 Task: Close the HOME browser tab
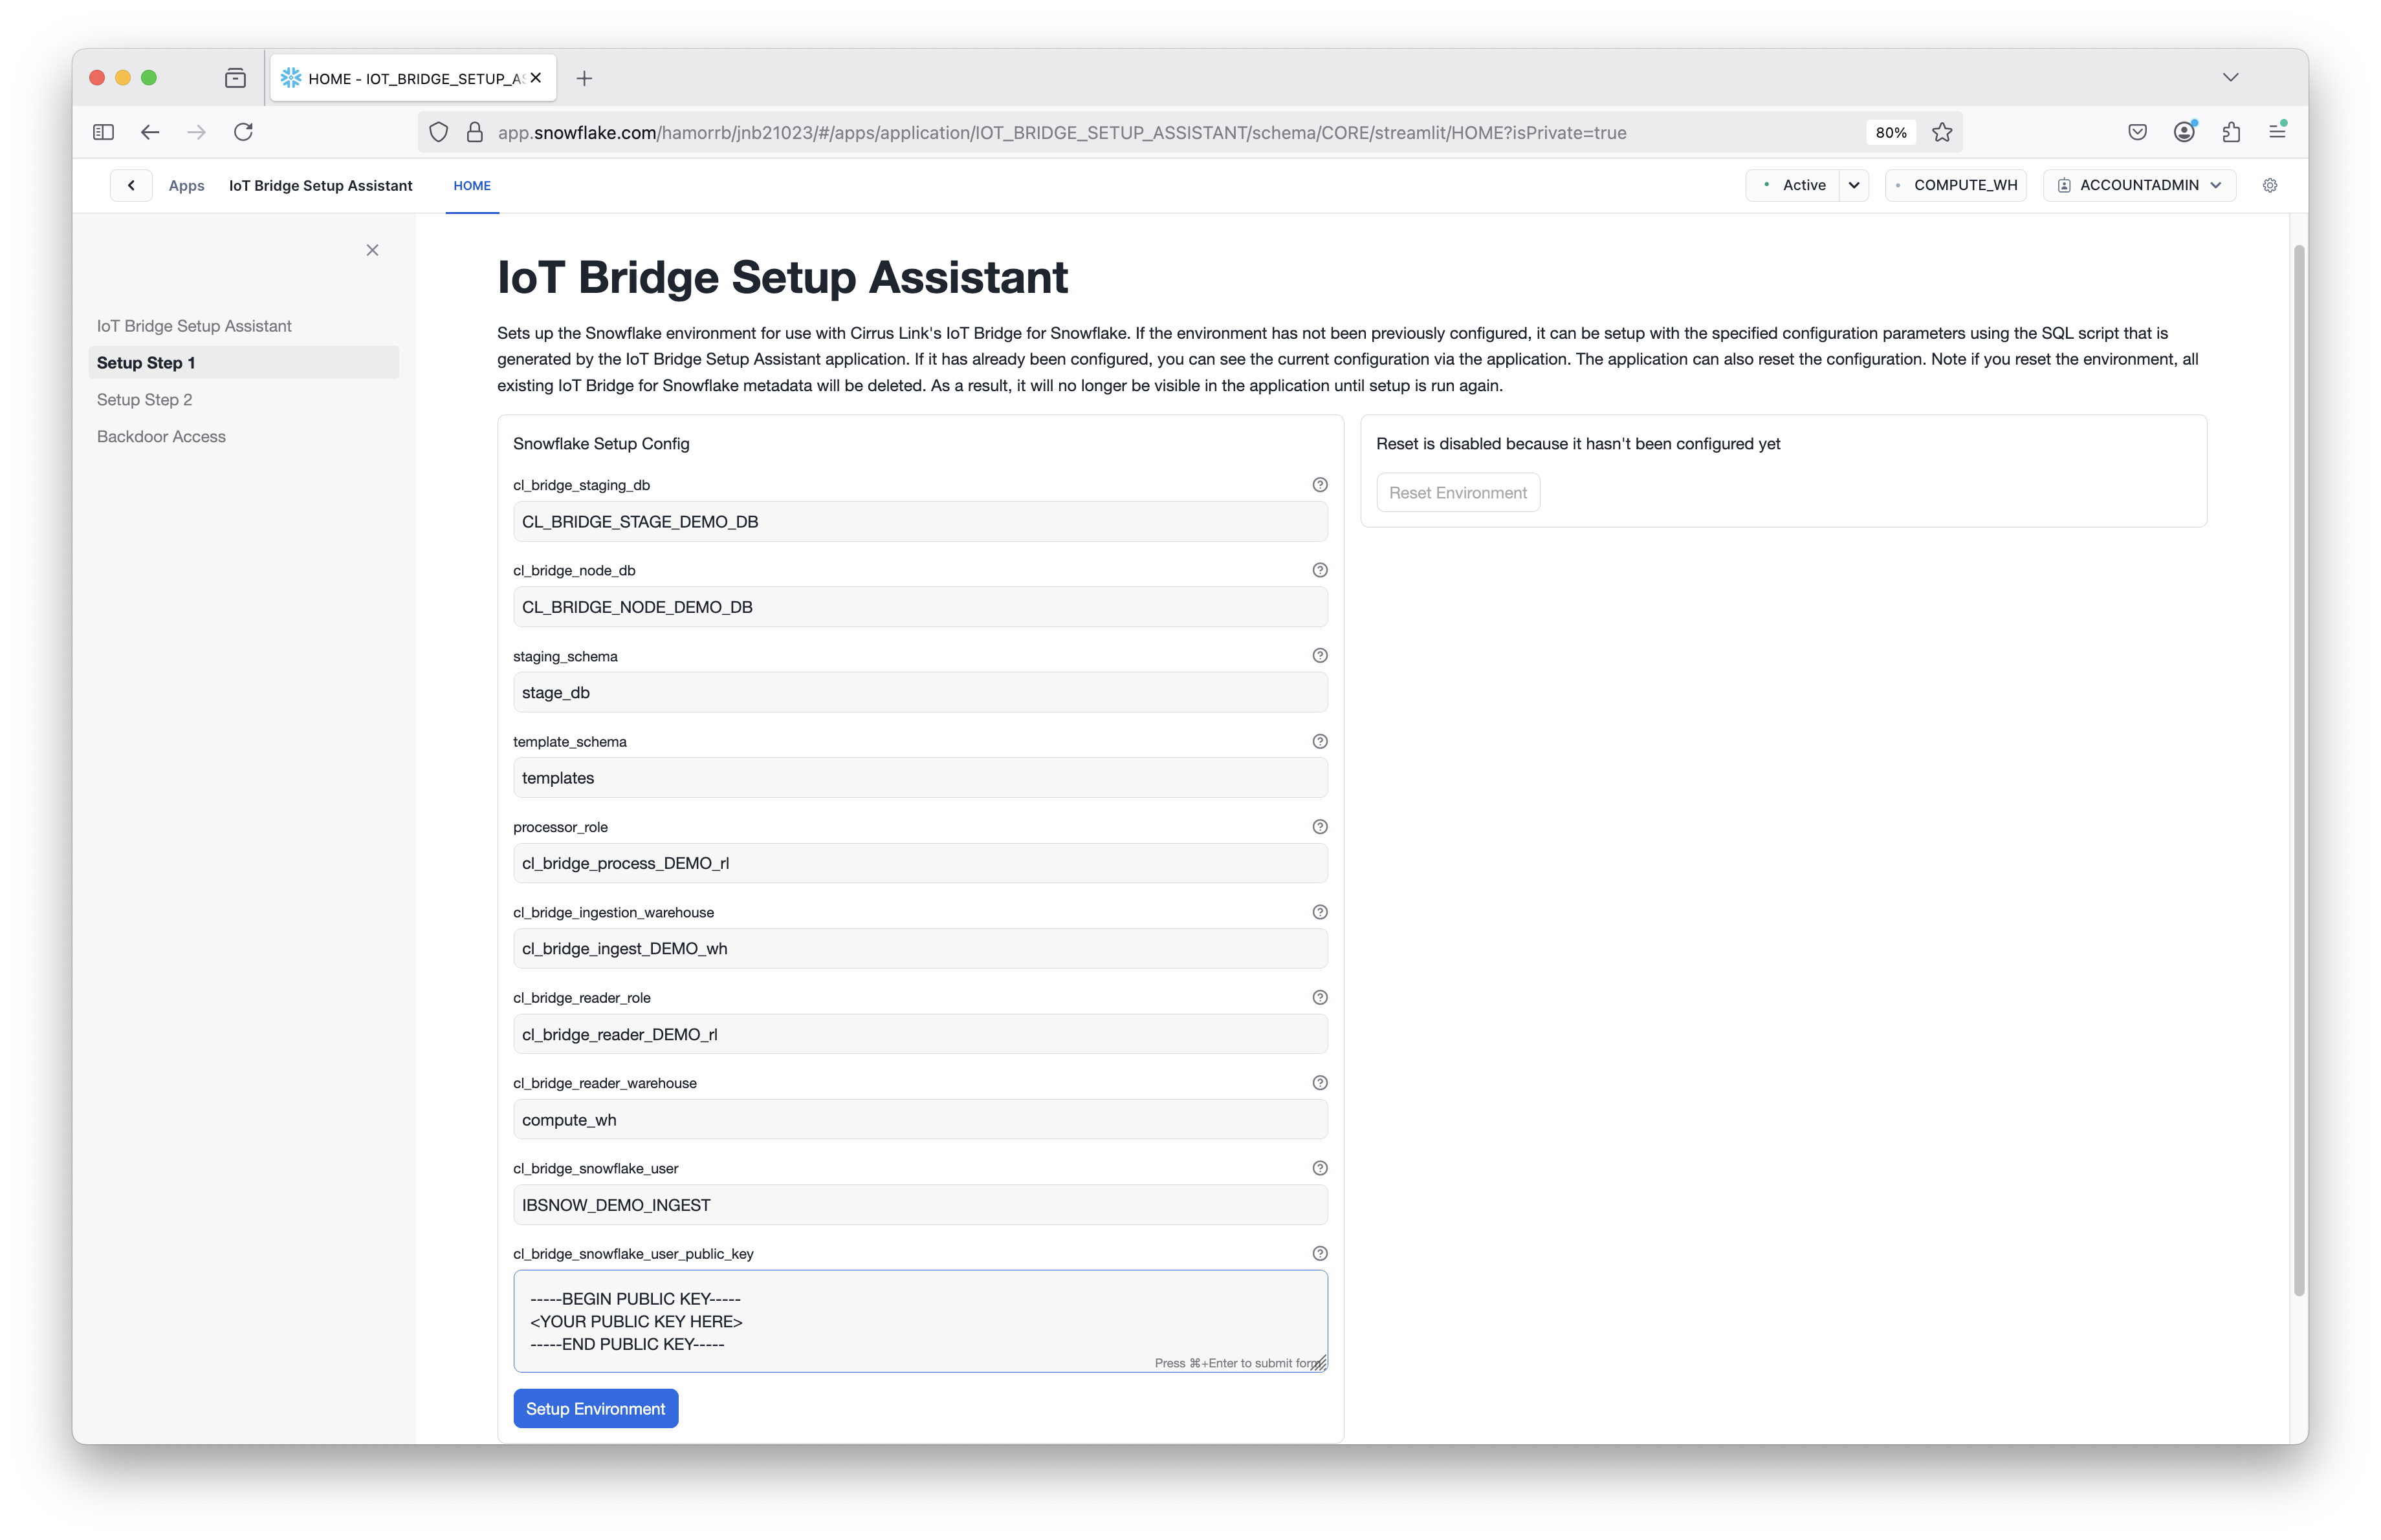pyautogui.click(x=536, y=78)
